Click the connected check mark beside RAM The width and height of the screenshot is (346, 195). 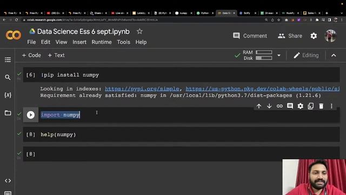click(x=237, y=55)
